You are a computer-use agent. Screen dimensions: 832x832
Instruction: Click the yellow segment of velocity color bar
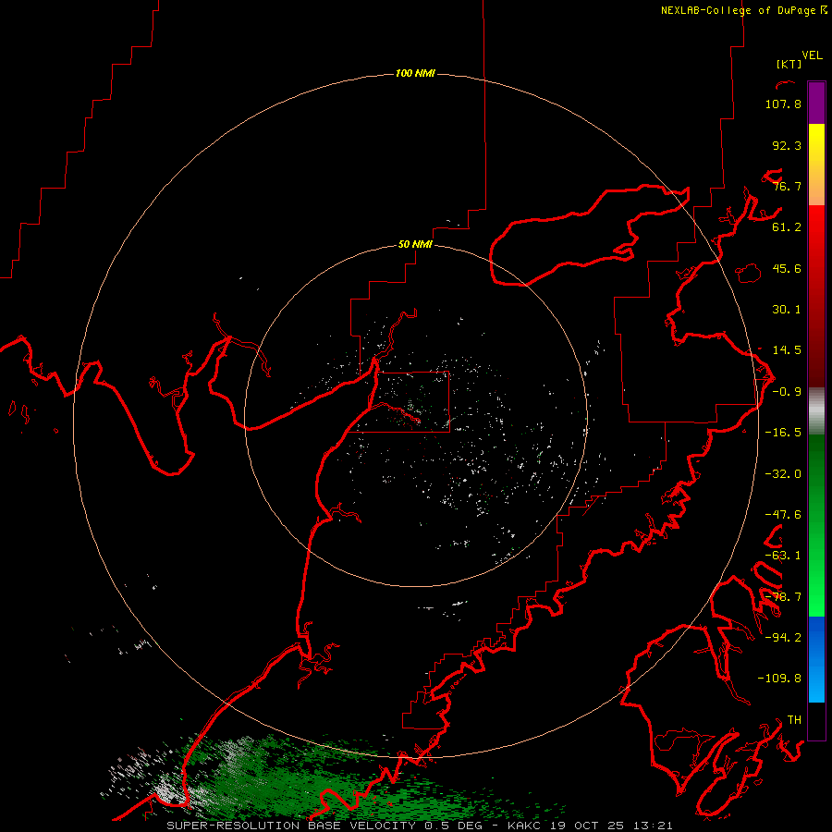click(816, 143)
